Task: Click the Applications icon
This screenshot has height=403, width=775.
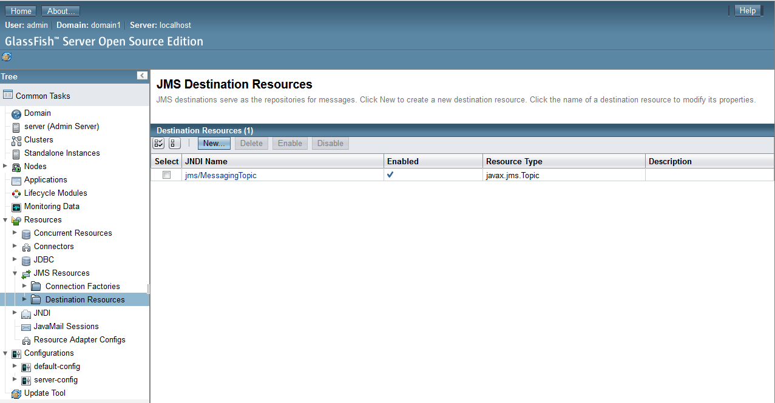Action: point(16,181)
